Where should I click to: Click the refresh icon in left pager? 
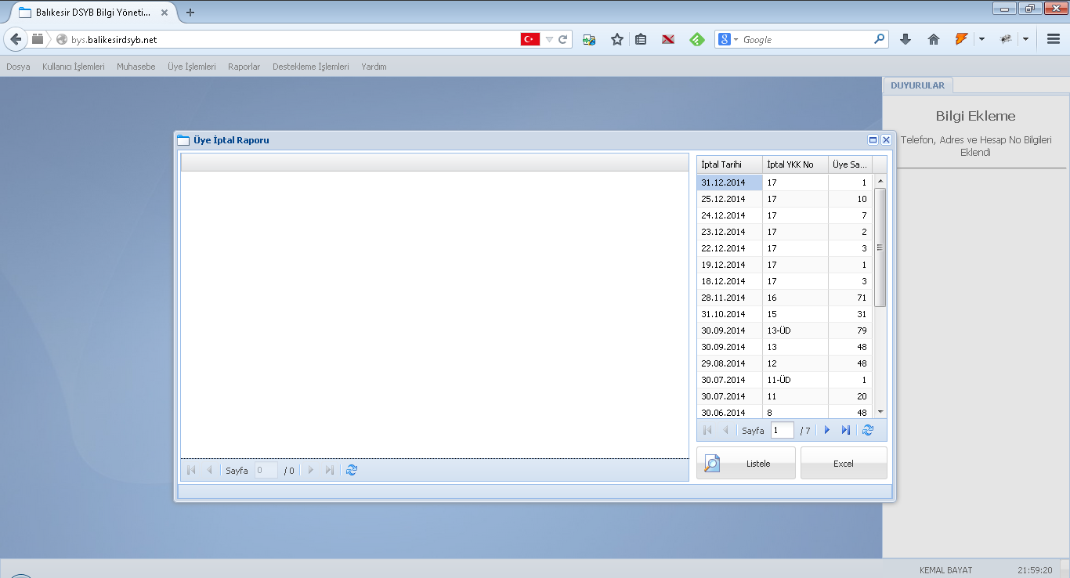pos(352,470)
